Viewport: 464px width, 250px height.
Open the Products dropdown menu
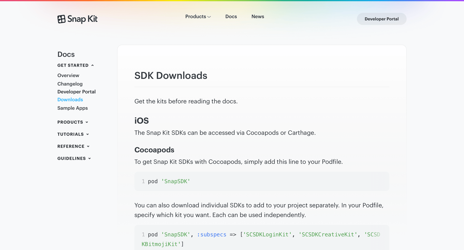click(198, 17)
